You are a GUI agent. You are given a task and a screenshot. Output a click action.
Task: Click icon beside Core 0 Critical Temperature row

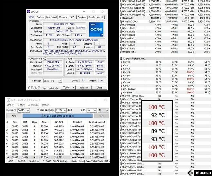[x=121, y=123]
